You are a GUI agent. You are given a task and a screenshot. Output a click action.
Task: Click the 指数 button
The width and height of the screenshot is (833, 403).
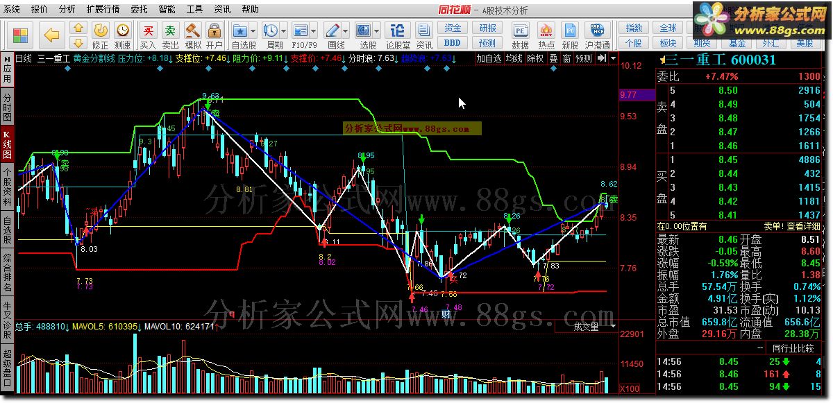pos(634,28)
